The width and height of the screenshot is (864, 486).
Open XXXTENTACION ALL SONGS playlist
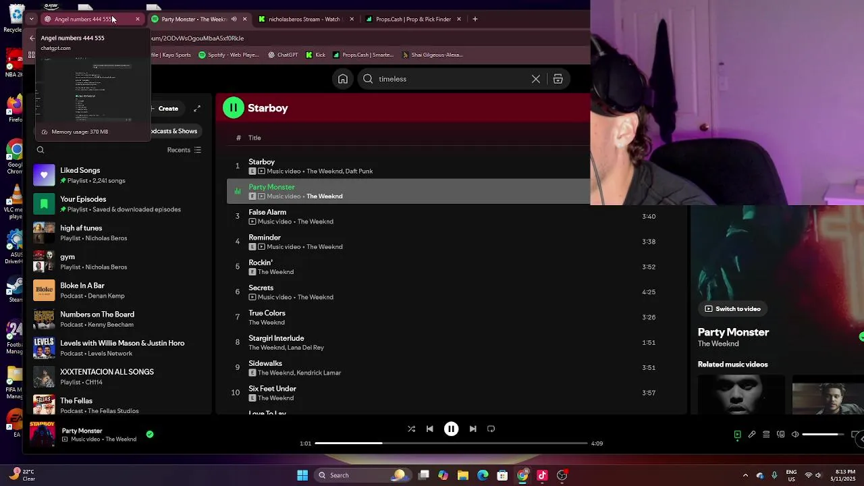[x=119, y=377]
